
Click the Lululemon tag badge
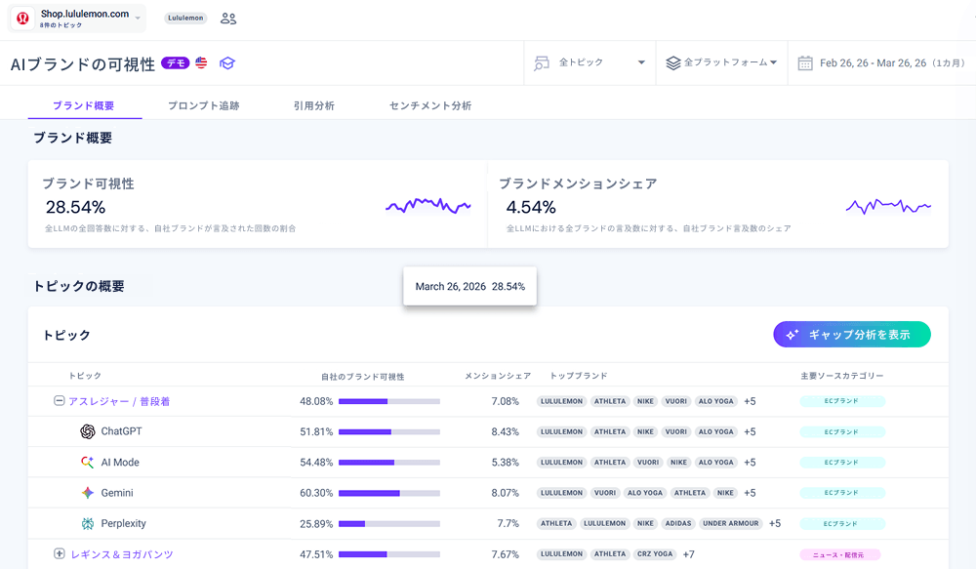pos(185,18)
